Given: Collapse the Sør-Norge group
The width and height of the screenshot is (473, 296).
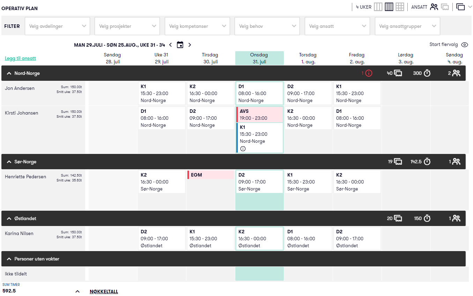Looking at the screenshot, I should [9, 162].
